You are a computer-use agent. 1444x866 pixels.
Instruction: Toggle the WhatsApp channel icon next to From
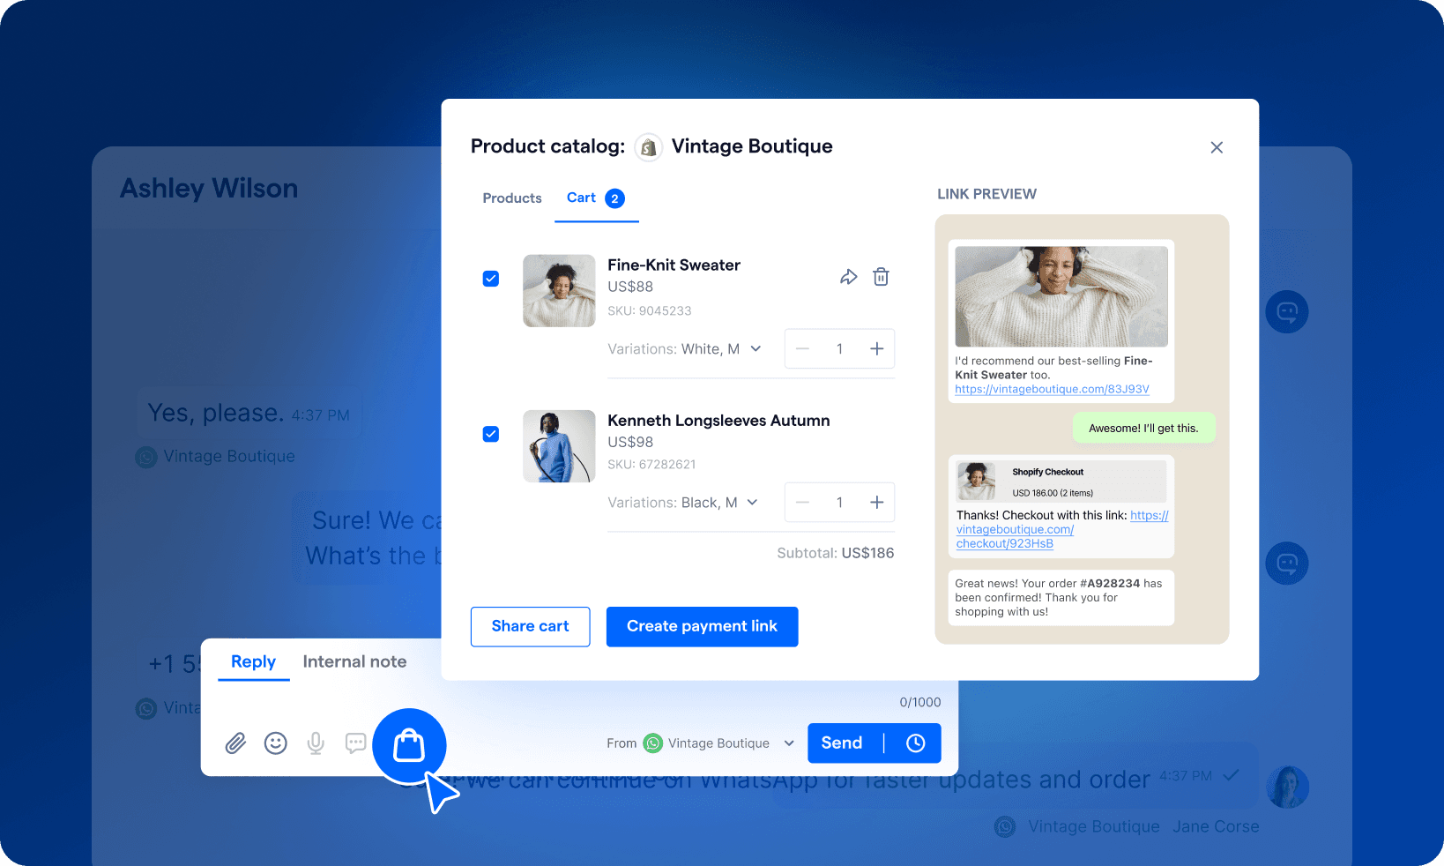652,743
